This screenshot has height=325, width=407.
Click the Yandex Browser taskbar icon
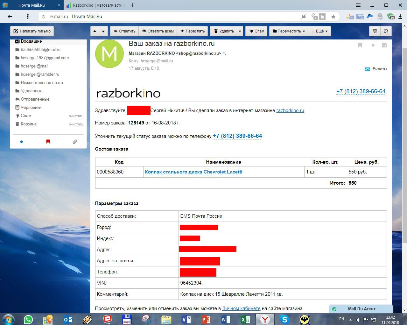pyautogui.click(x=265, y=319)
